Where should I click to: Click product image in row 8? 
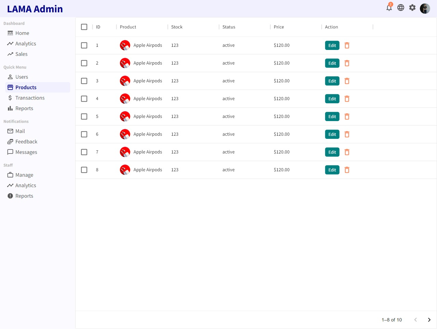125,170
